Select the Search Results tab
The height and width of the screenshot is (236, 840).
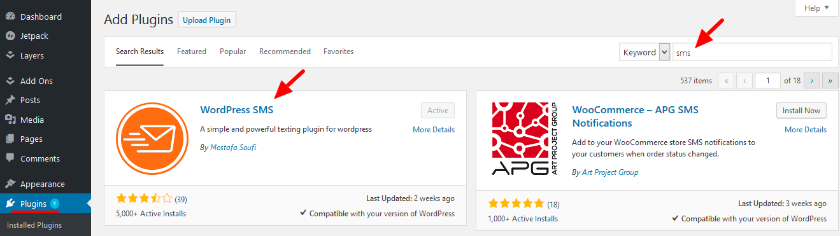(x=139, y=52)
